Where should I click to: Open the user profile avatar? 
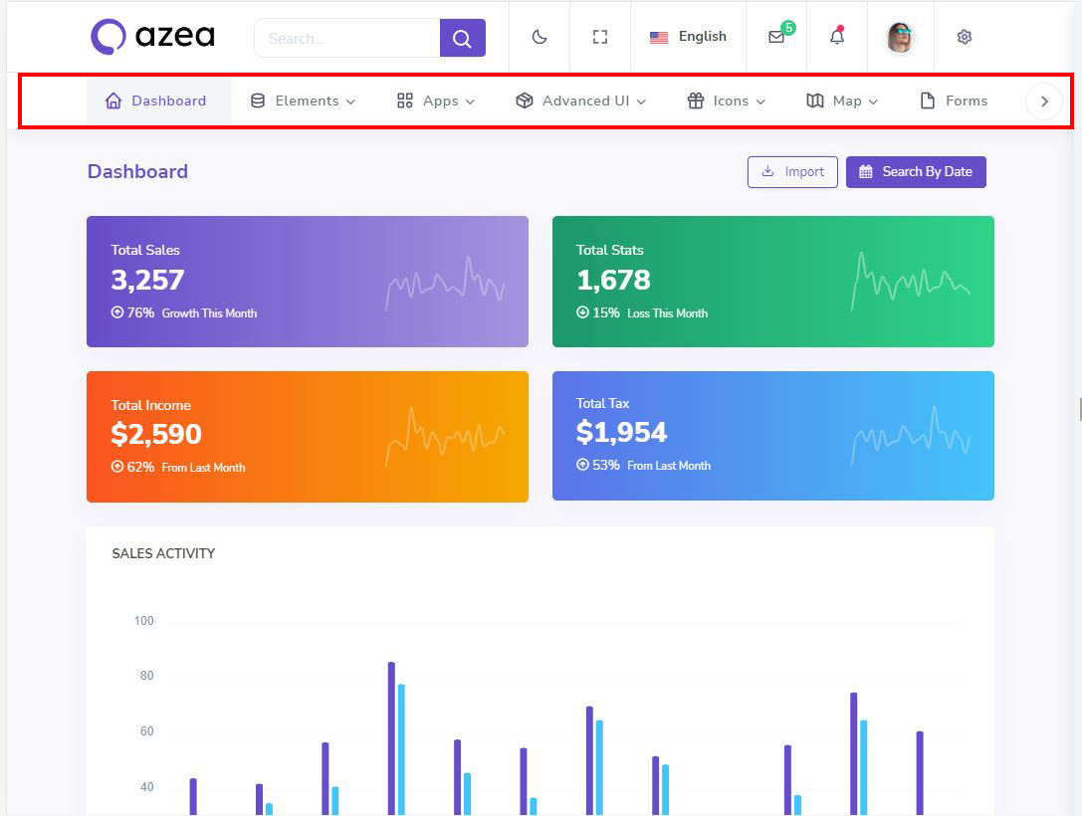[x=901, y=37]
